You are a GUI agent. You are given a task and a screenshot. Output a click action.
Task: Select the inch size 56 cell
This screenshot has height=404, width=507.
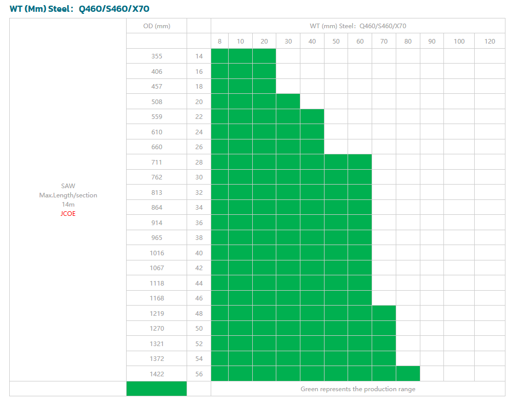[x=199, y=374]
